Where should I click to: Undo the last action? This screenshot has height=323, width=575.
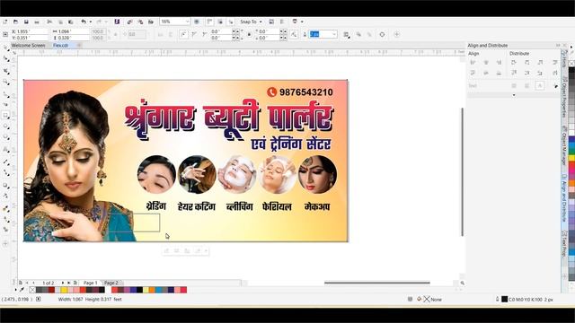pos(84,22)
